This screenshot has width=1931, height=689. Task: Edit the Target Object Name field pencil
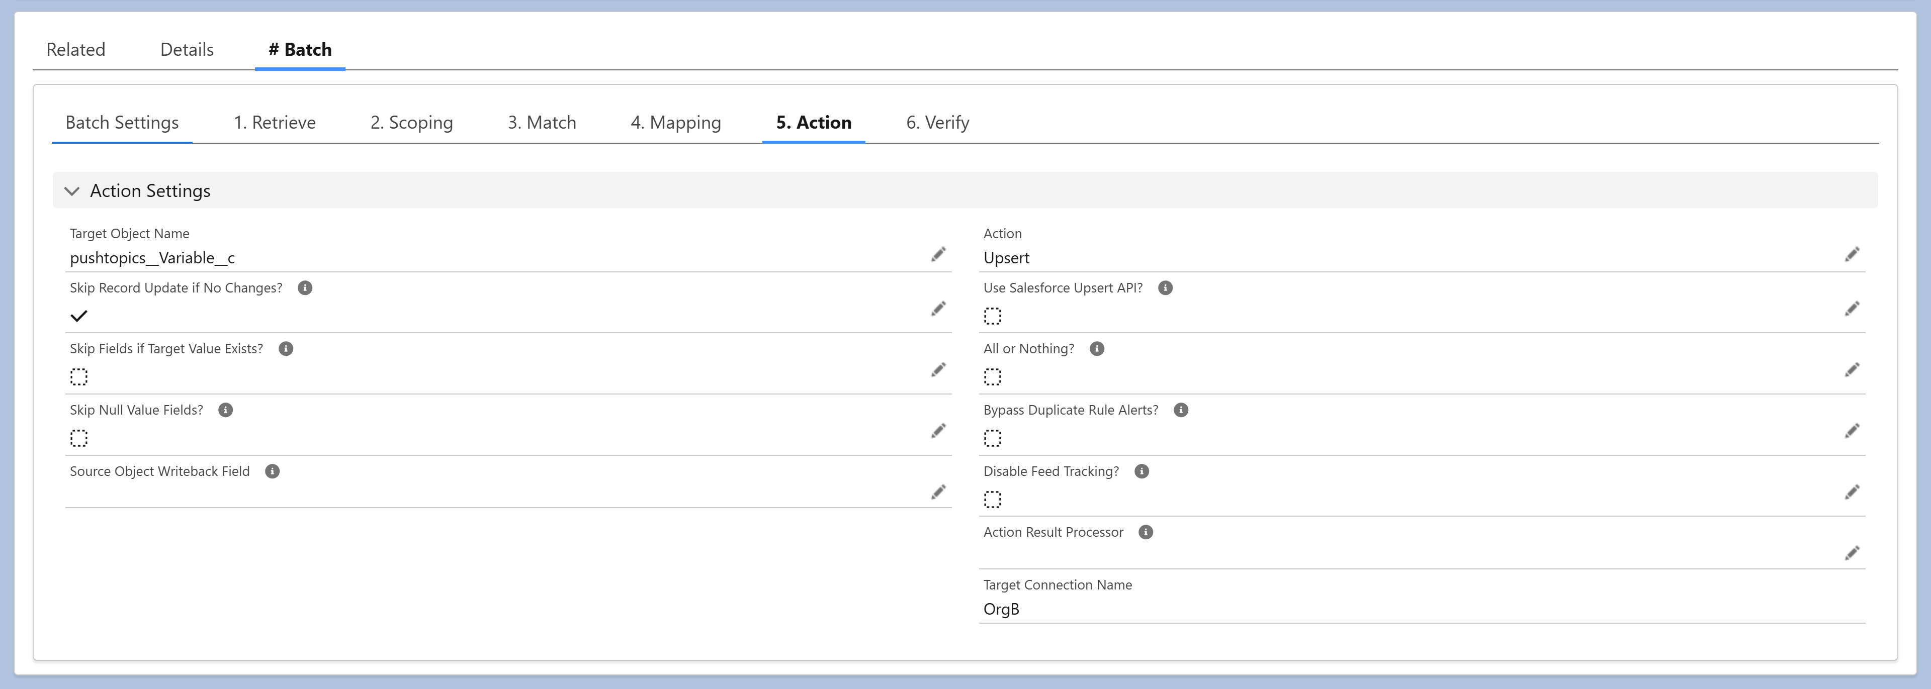click(938, 255)
